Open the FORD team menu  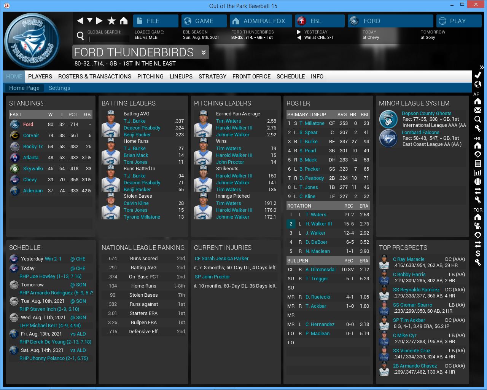coord(390,21)
